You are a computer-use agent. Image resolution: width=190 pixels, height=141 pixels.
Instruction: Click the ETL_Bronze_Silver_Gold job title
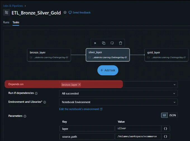coord(36,13)
